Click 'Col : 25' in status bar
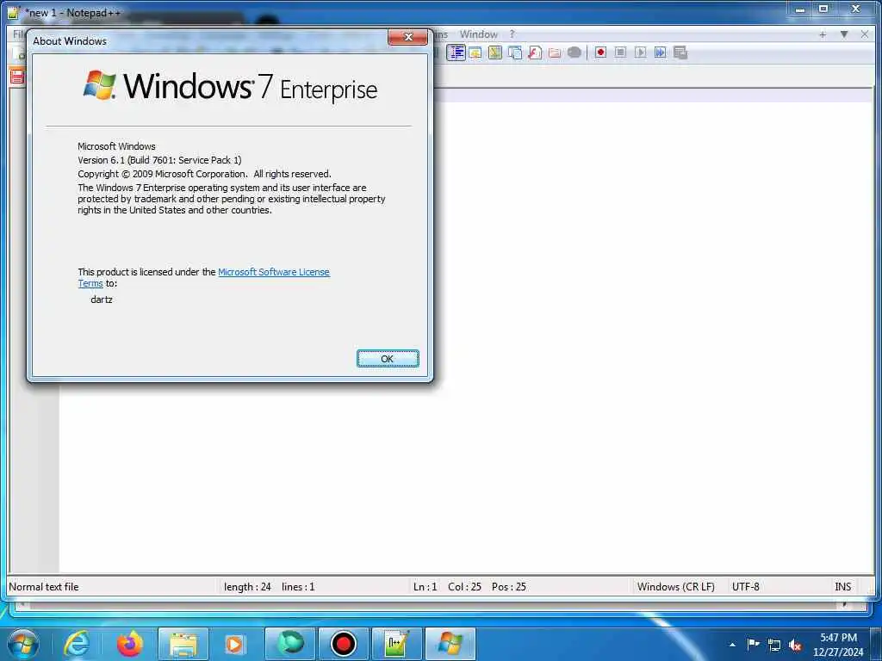The height and width of the screenshot is (661, 882). pos(464,587)
